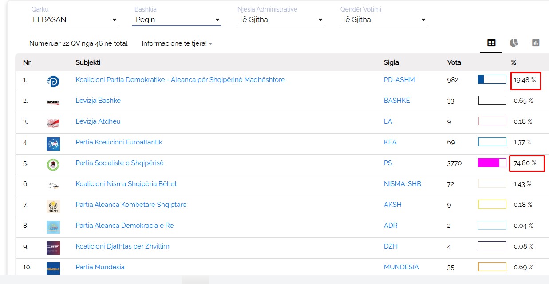Switch to table view icon

[x=491, y=43]
